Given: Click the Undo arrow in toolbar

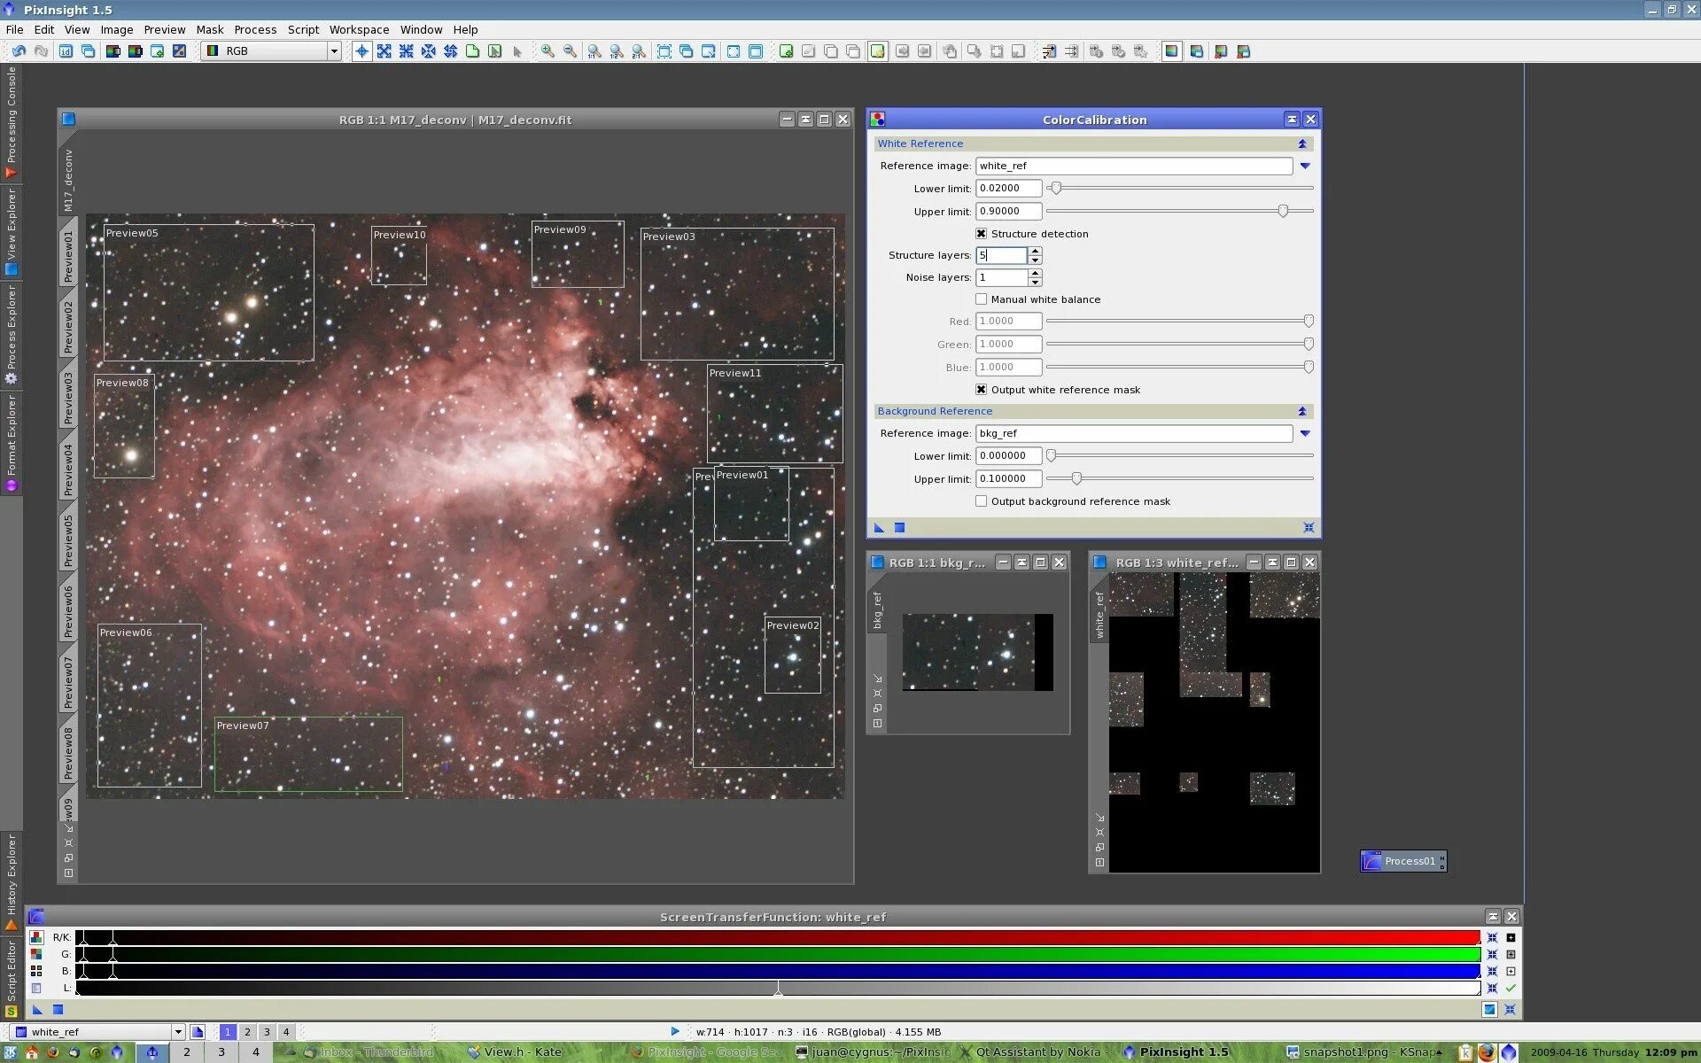Looking at the screenshot, I should tap(19, 51).
